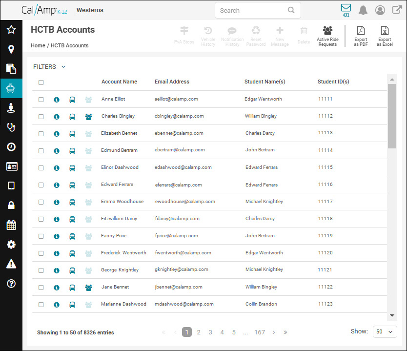
Task: Click the Home breadcrumb link
Action: point(38,45)
